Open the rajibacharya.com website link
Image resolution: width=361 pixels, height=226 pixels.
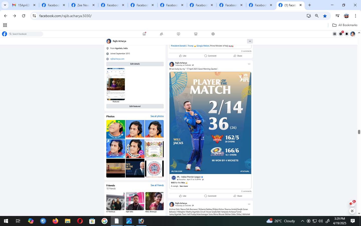[x=117, y=59]
